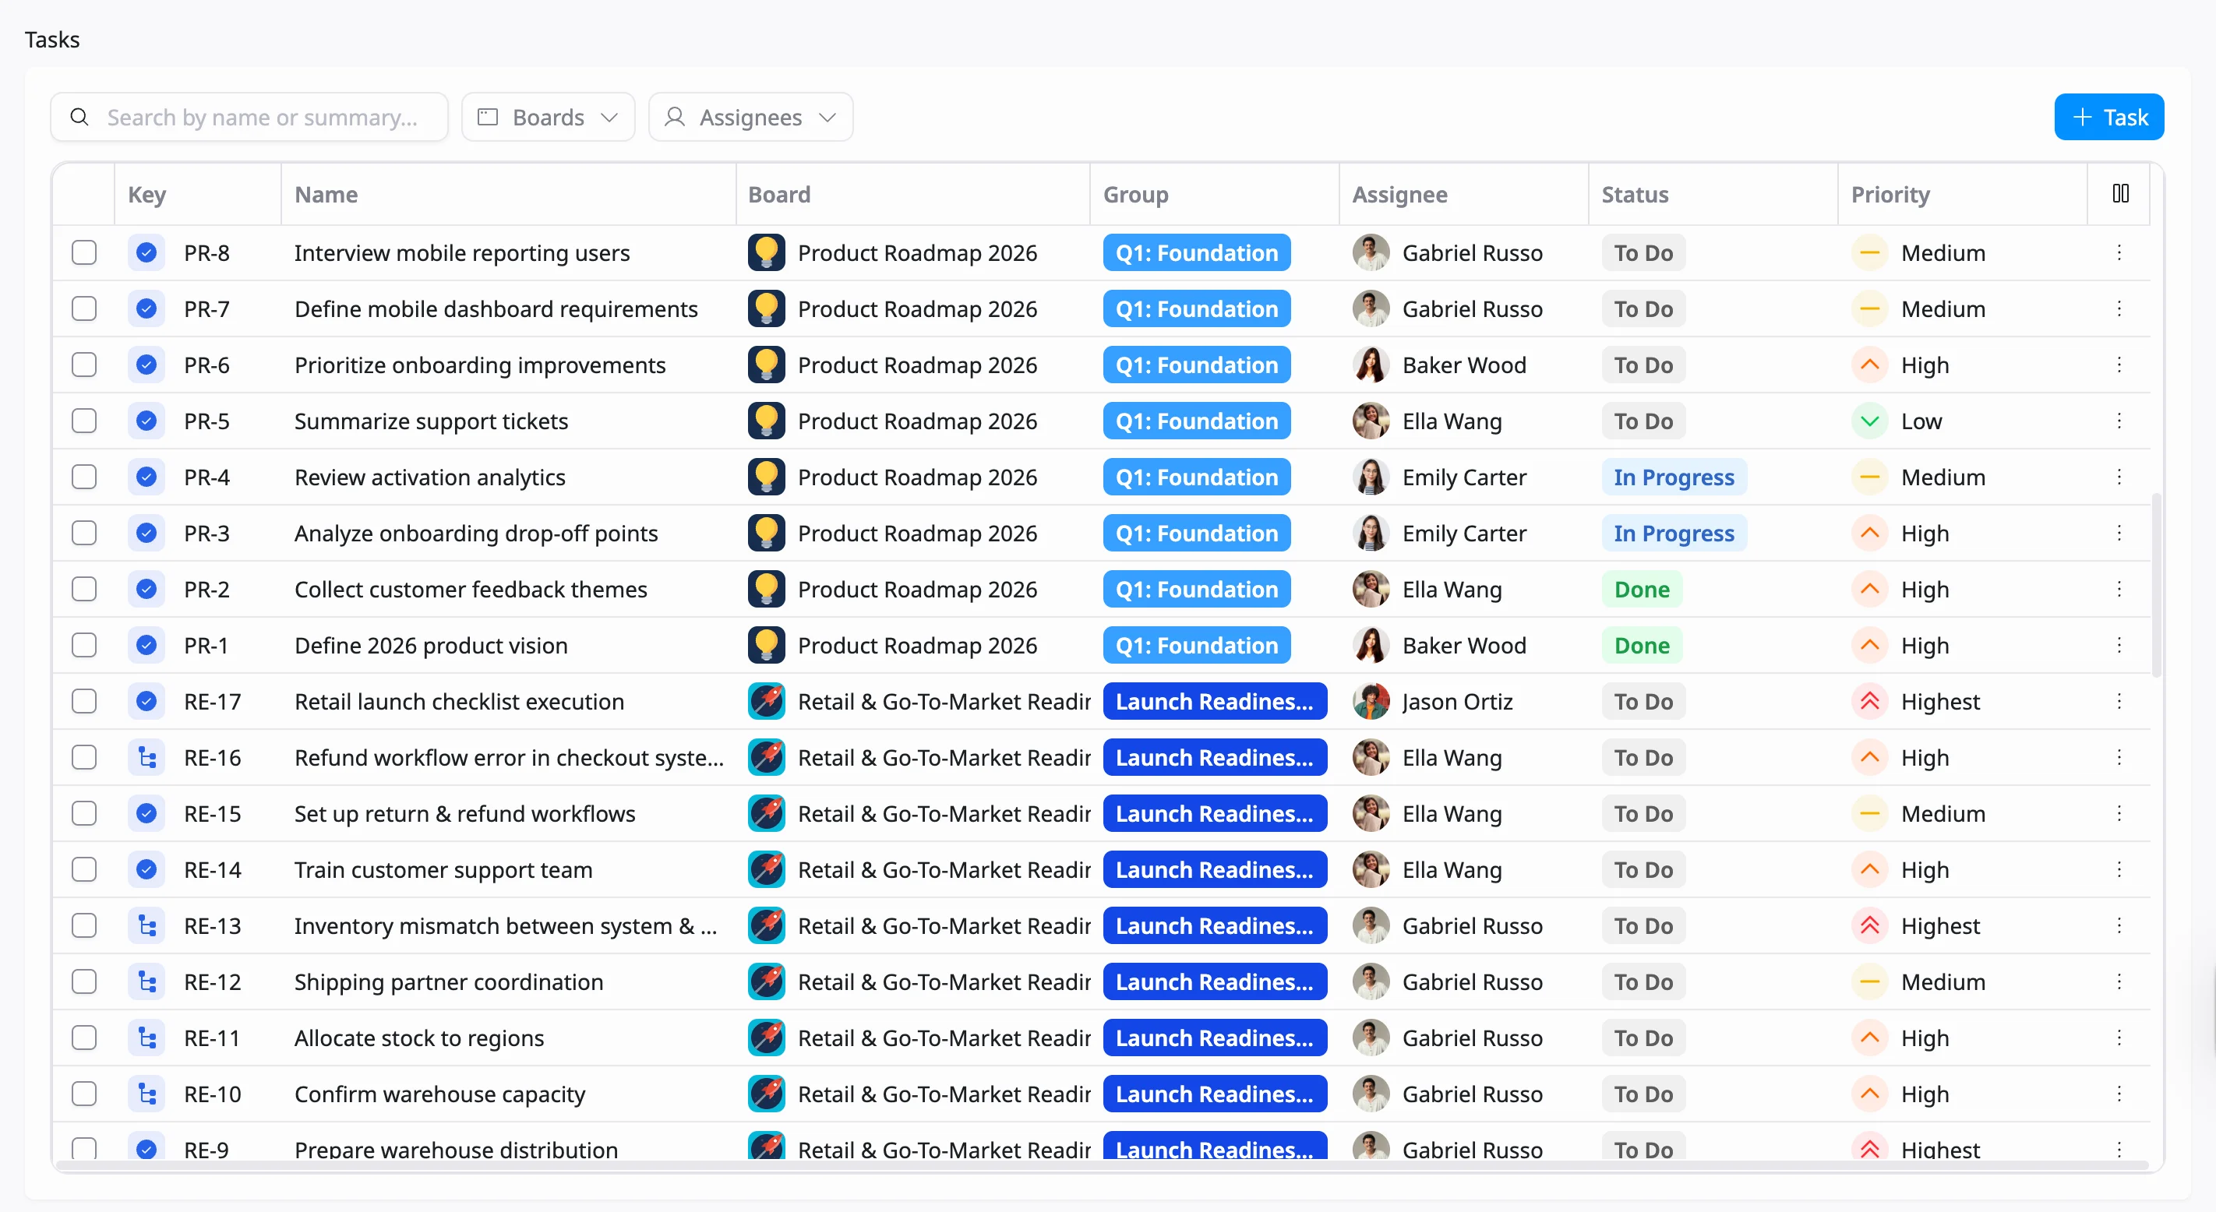Click the High priority icon for PR-3
This screenshot has height=1212, width=2216.
[1869, 534]
